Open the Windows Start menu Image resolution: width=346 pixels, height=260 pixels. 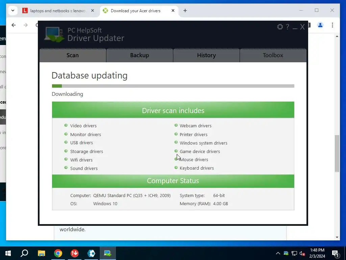pos(8,253)
